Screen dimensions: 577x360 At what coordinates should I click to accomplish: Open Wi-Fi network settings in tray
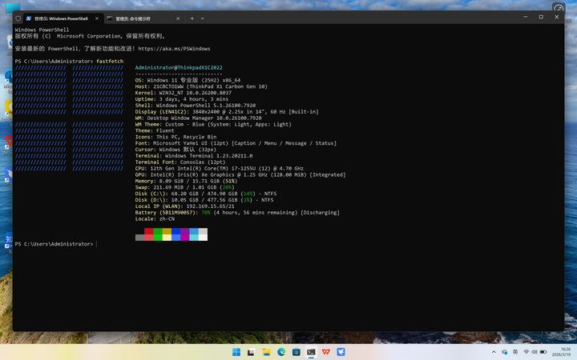tap(527, 352)
